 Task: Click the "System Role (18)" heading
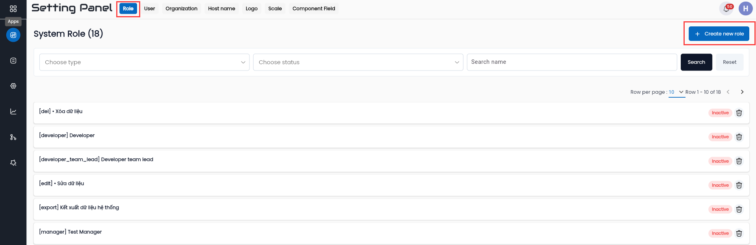click(68, 34)
